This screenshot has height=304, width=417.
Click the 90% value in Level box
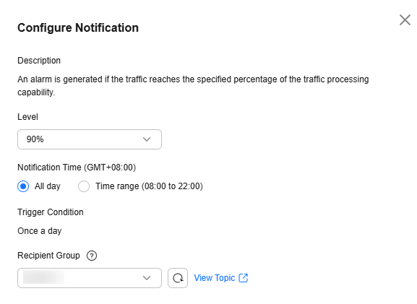(x=35, y=139)
